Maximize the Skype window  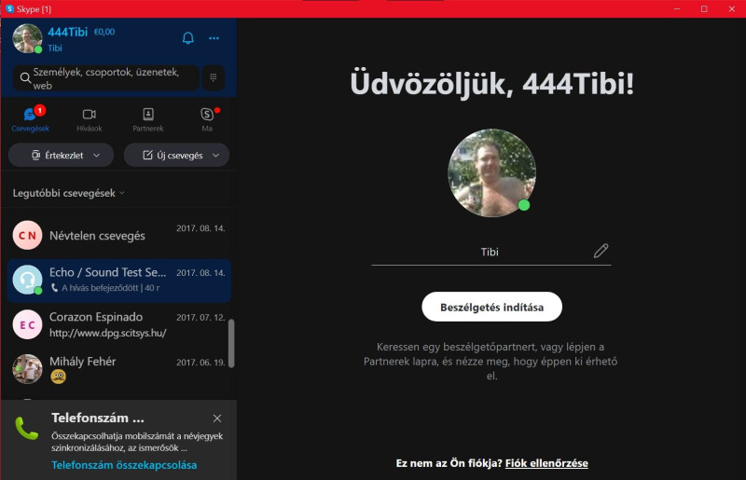pos(704,8)
